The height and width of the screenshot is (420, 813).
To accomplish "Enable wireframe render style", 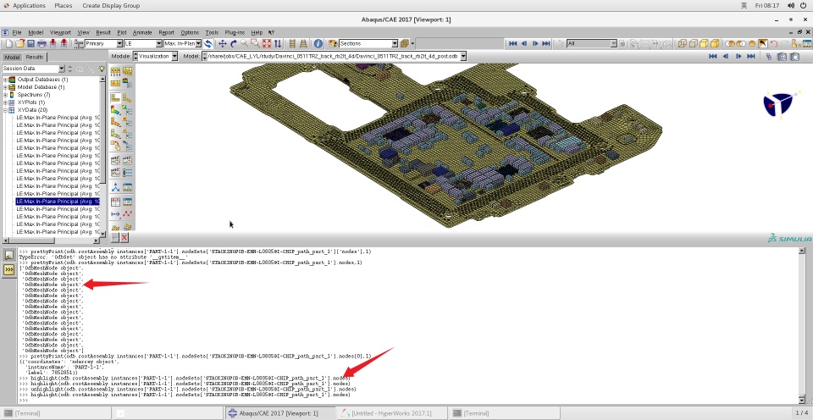I will [683, 43].
